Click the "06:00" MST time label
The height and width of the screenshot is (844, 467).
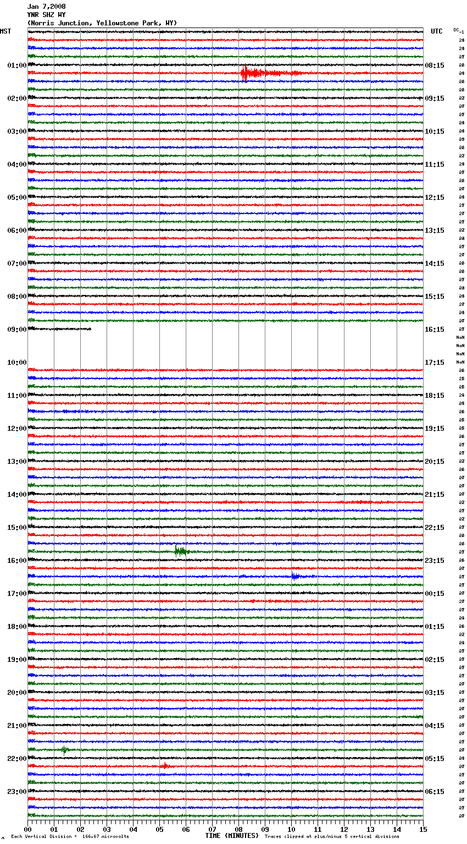click(17, 231)
